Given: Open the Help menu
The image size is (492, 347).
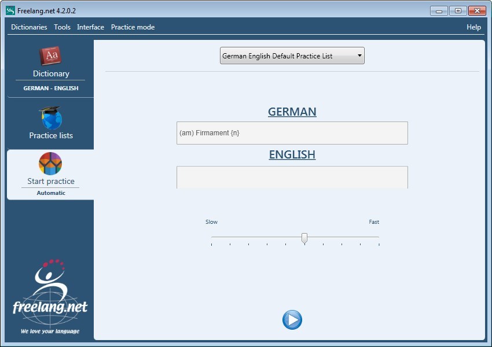Looking at the screenshot, I should pyautogui.click(x=473, y=27).
